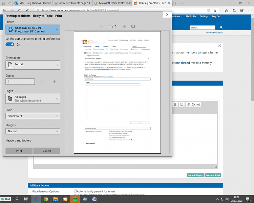Open the network tray icon

pyautogui.click(x=223, y=199)
